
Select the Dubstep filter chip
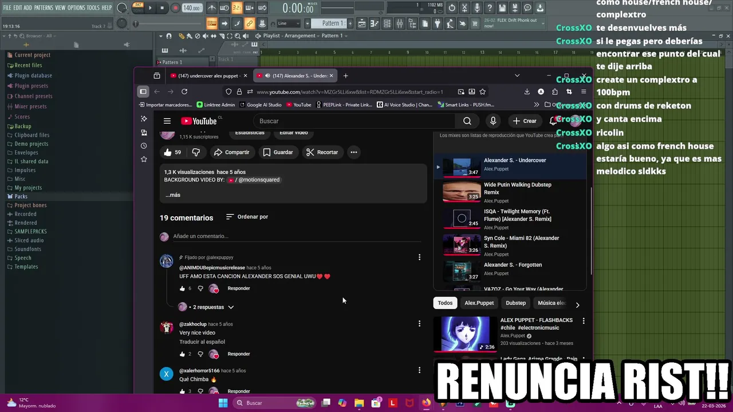tap(515, 303)
